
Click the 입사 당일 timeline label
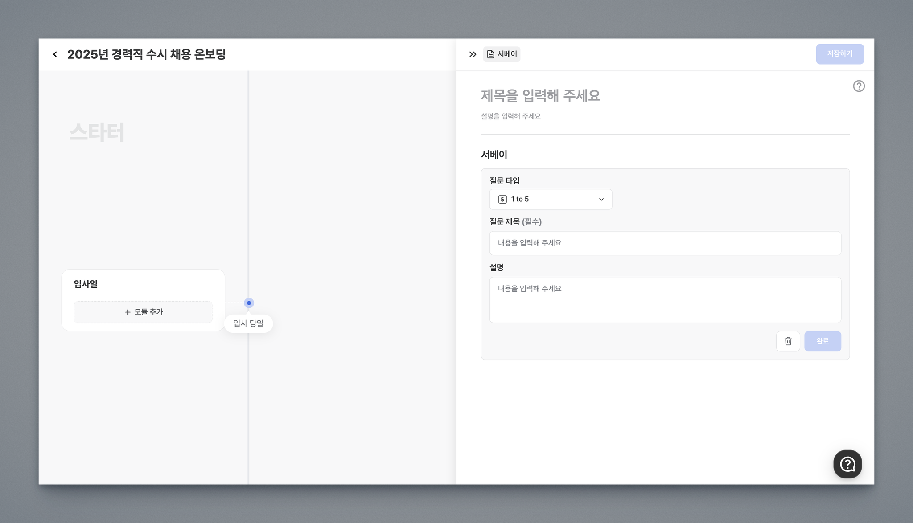pos(248,323)
